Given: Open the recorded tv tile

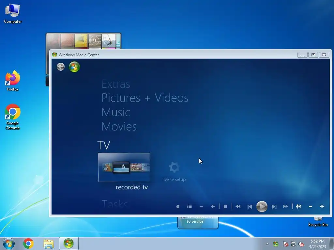Looking at the screenshot, I should tap(124, 167).
